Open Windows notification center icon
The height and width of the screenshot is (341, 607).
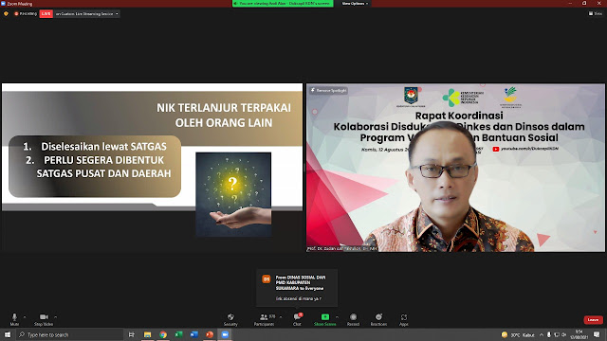[597, 334]
